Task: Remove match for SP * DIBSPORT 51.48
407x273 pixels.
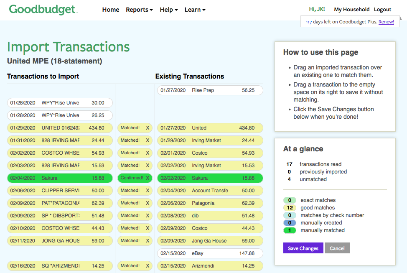Action: click(x=148, y=216)
